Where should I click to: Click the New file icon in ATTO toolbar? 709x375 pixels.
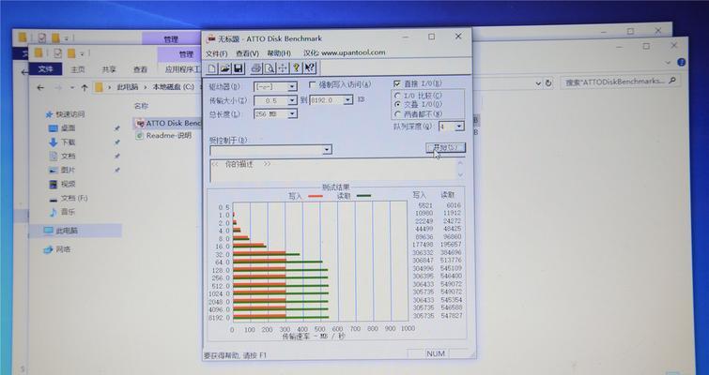(x=211, y=68)
